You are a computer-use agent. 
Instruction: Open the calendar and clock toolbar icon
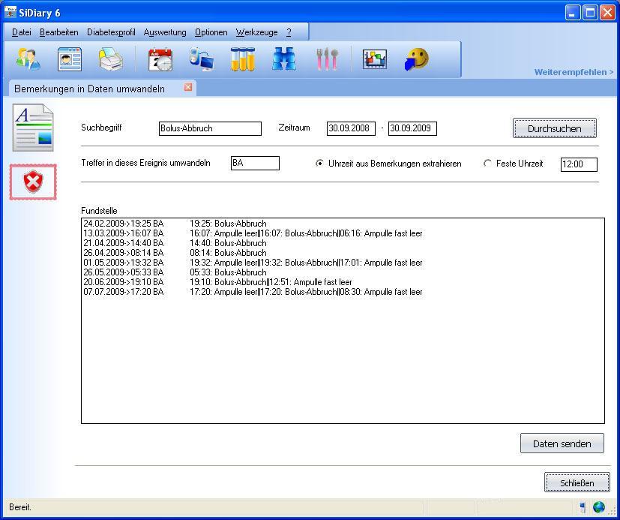160,59
